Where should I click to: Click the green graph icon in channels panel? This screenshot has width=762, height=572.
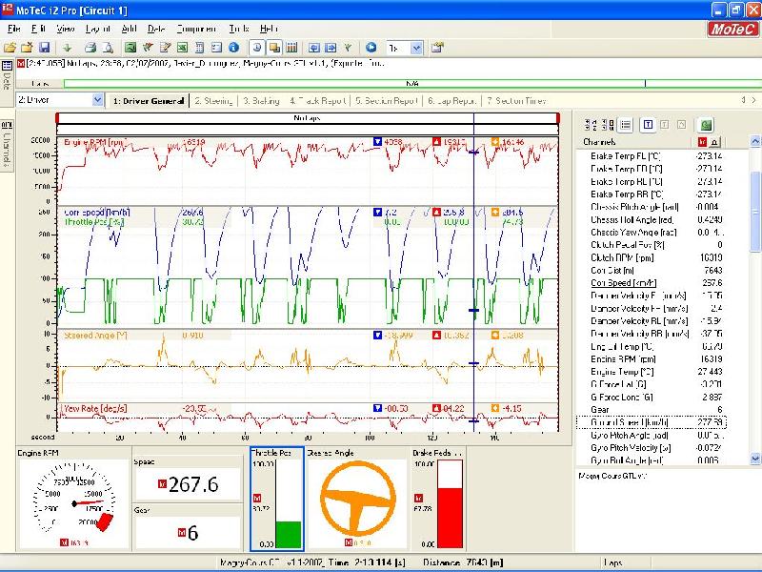point(706,125)
